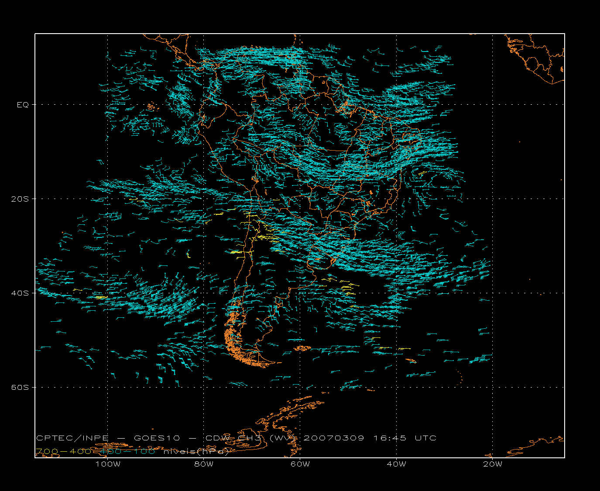Click the 20070309 date text
The image size is (600, 491).
pyautogui.click(x=333, y=438)
